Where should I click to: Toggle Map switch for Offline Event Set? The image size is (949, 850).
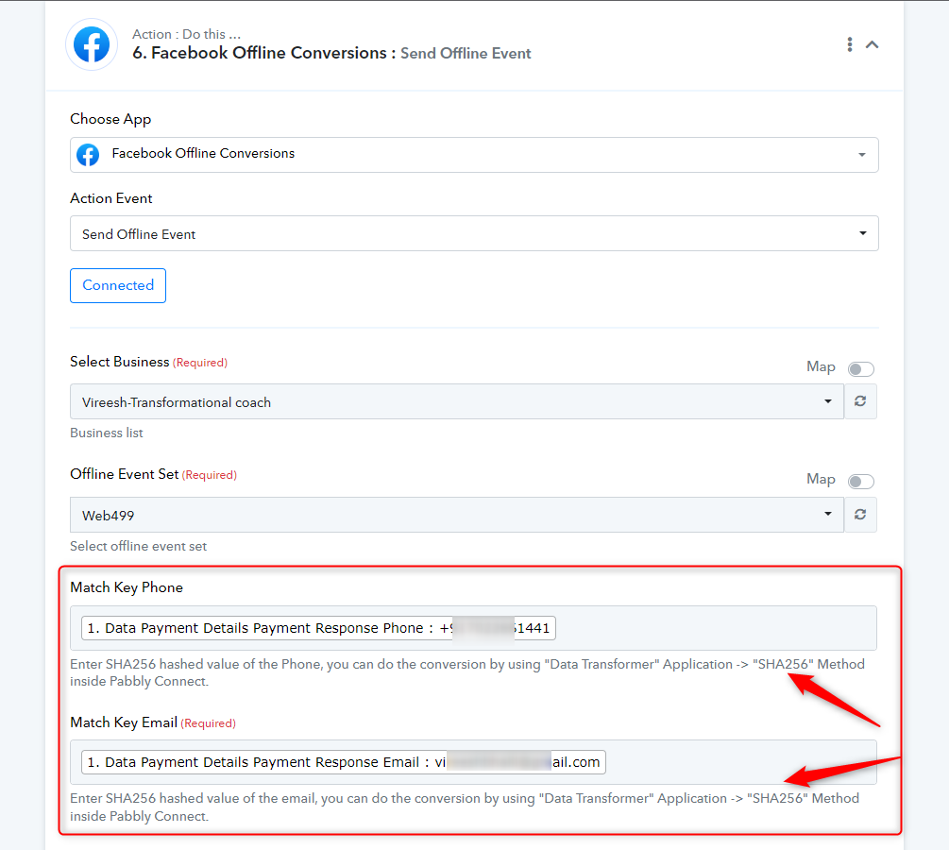point(860,482)
